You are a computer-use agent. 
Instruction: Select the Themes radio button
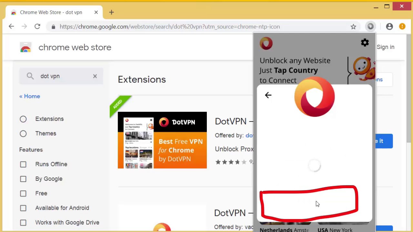tap(23, 134)
